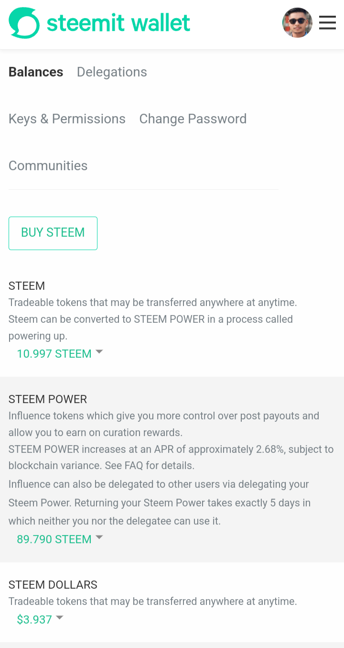This screenshot has height=648, width=344.
Task: Click the arrow beside 10.997 STEEM
Action: (x=99, y=352)
